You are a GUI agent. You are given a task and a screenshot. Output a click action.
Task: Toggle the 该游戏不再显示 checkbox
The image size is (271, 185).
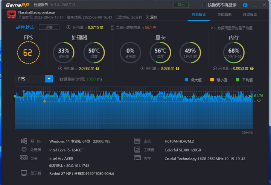click(x=204, y=5)
